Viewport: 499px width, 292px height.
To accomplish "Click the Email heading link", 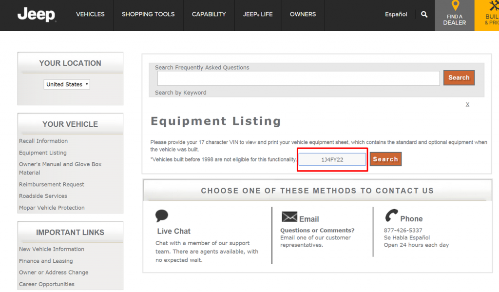I will click(x=309, y=219).
